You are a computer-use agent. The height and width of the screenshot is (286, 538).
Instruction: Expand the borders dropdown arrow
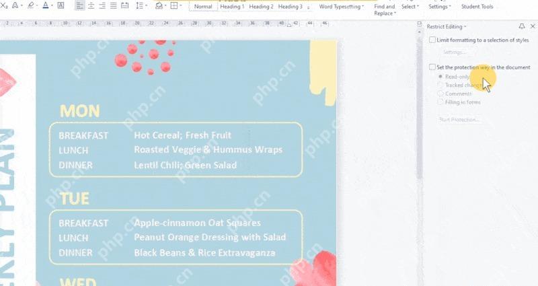coord(181,6)
